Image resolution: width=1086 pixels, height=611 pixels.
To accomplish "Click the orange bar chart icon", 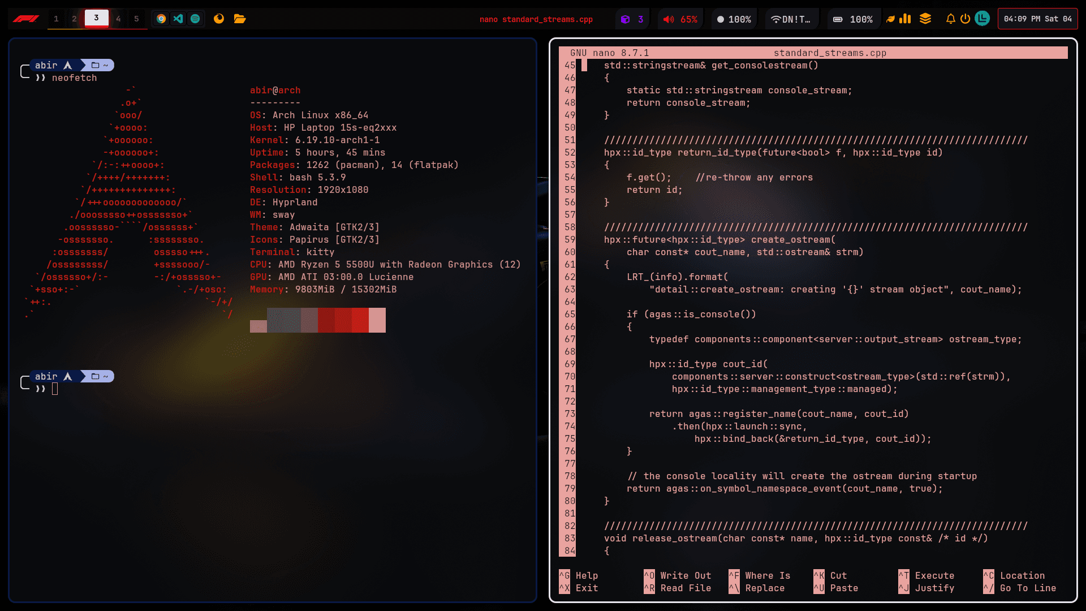I will (906, 19).
